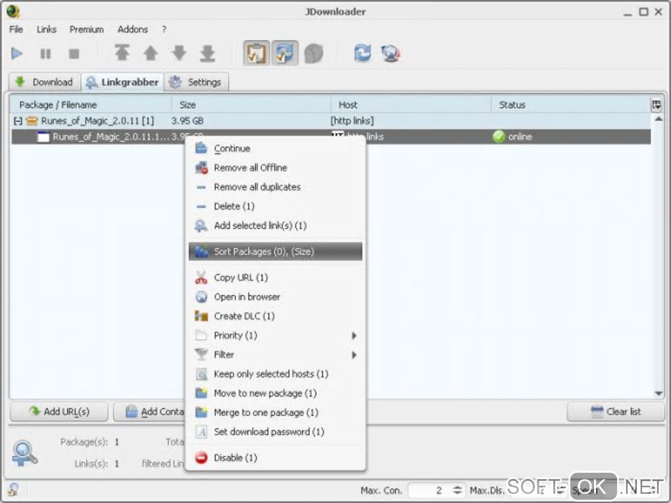The height and width of the screenshot is (503, 671).
Task: Sort by Host column header
Action: (410, 105)
